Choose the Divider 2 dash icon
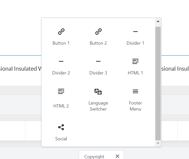 [x=61, y=61]
